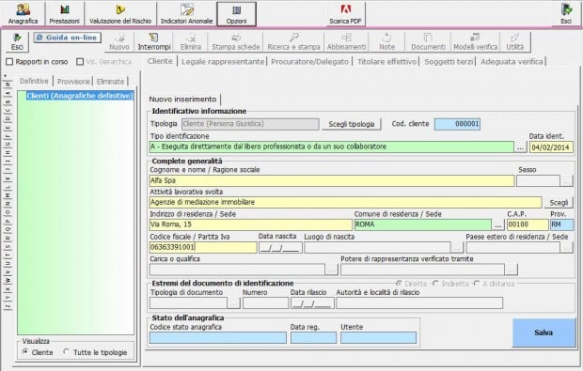Switch to the Cliente tab

pos(160,61)
